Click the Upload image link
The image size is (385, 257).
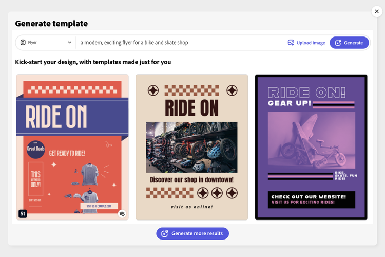[306, 43]
